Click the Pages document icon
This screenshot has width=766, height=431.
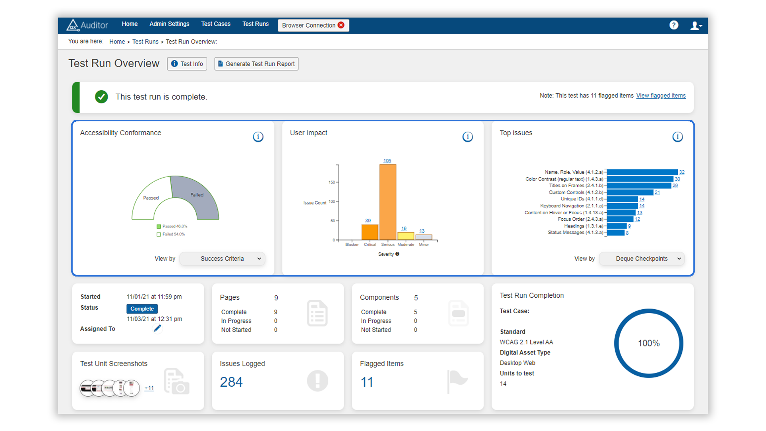coord(317,313)
